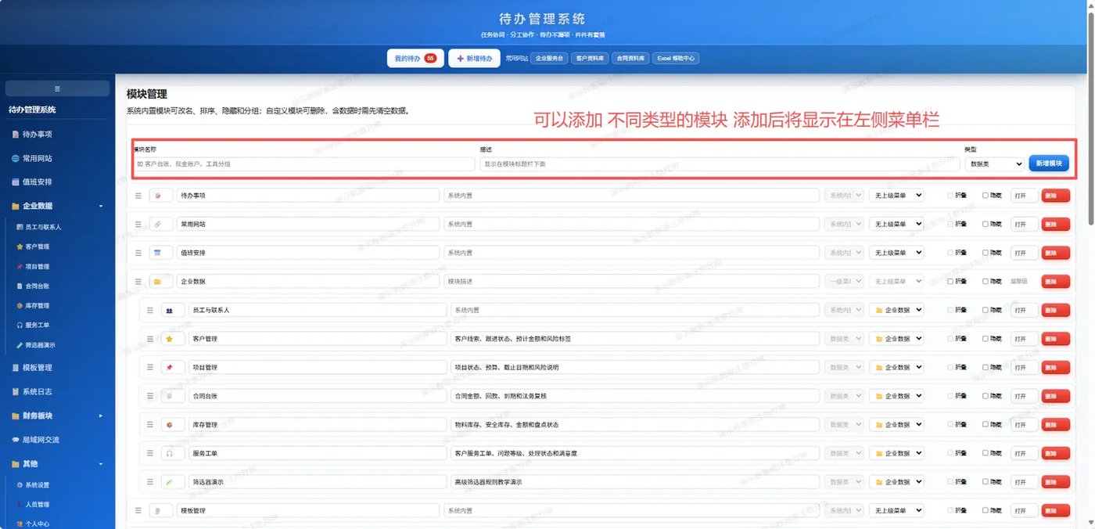Open parent menu dropdown for 合同台账 row
The height and width of the screenshot is (529, 1095).
coord(896,396)
